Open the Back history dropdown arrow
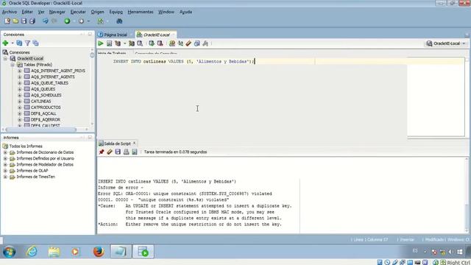The height and width of the screenshot is (265, 471). pos(74,21)
